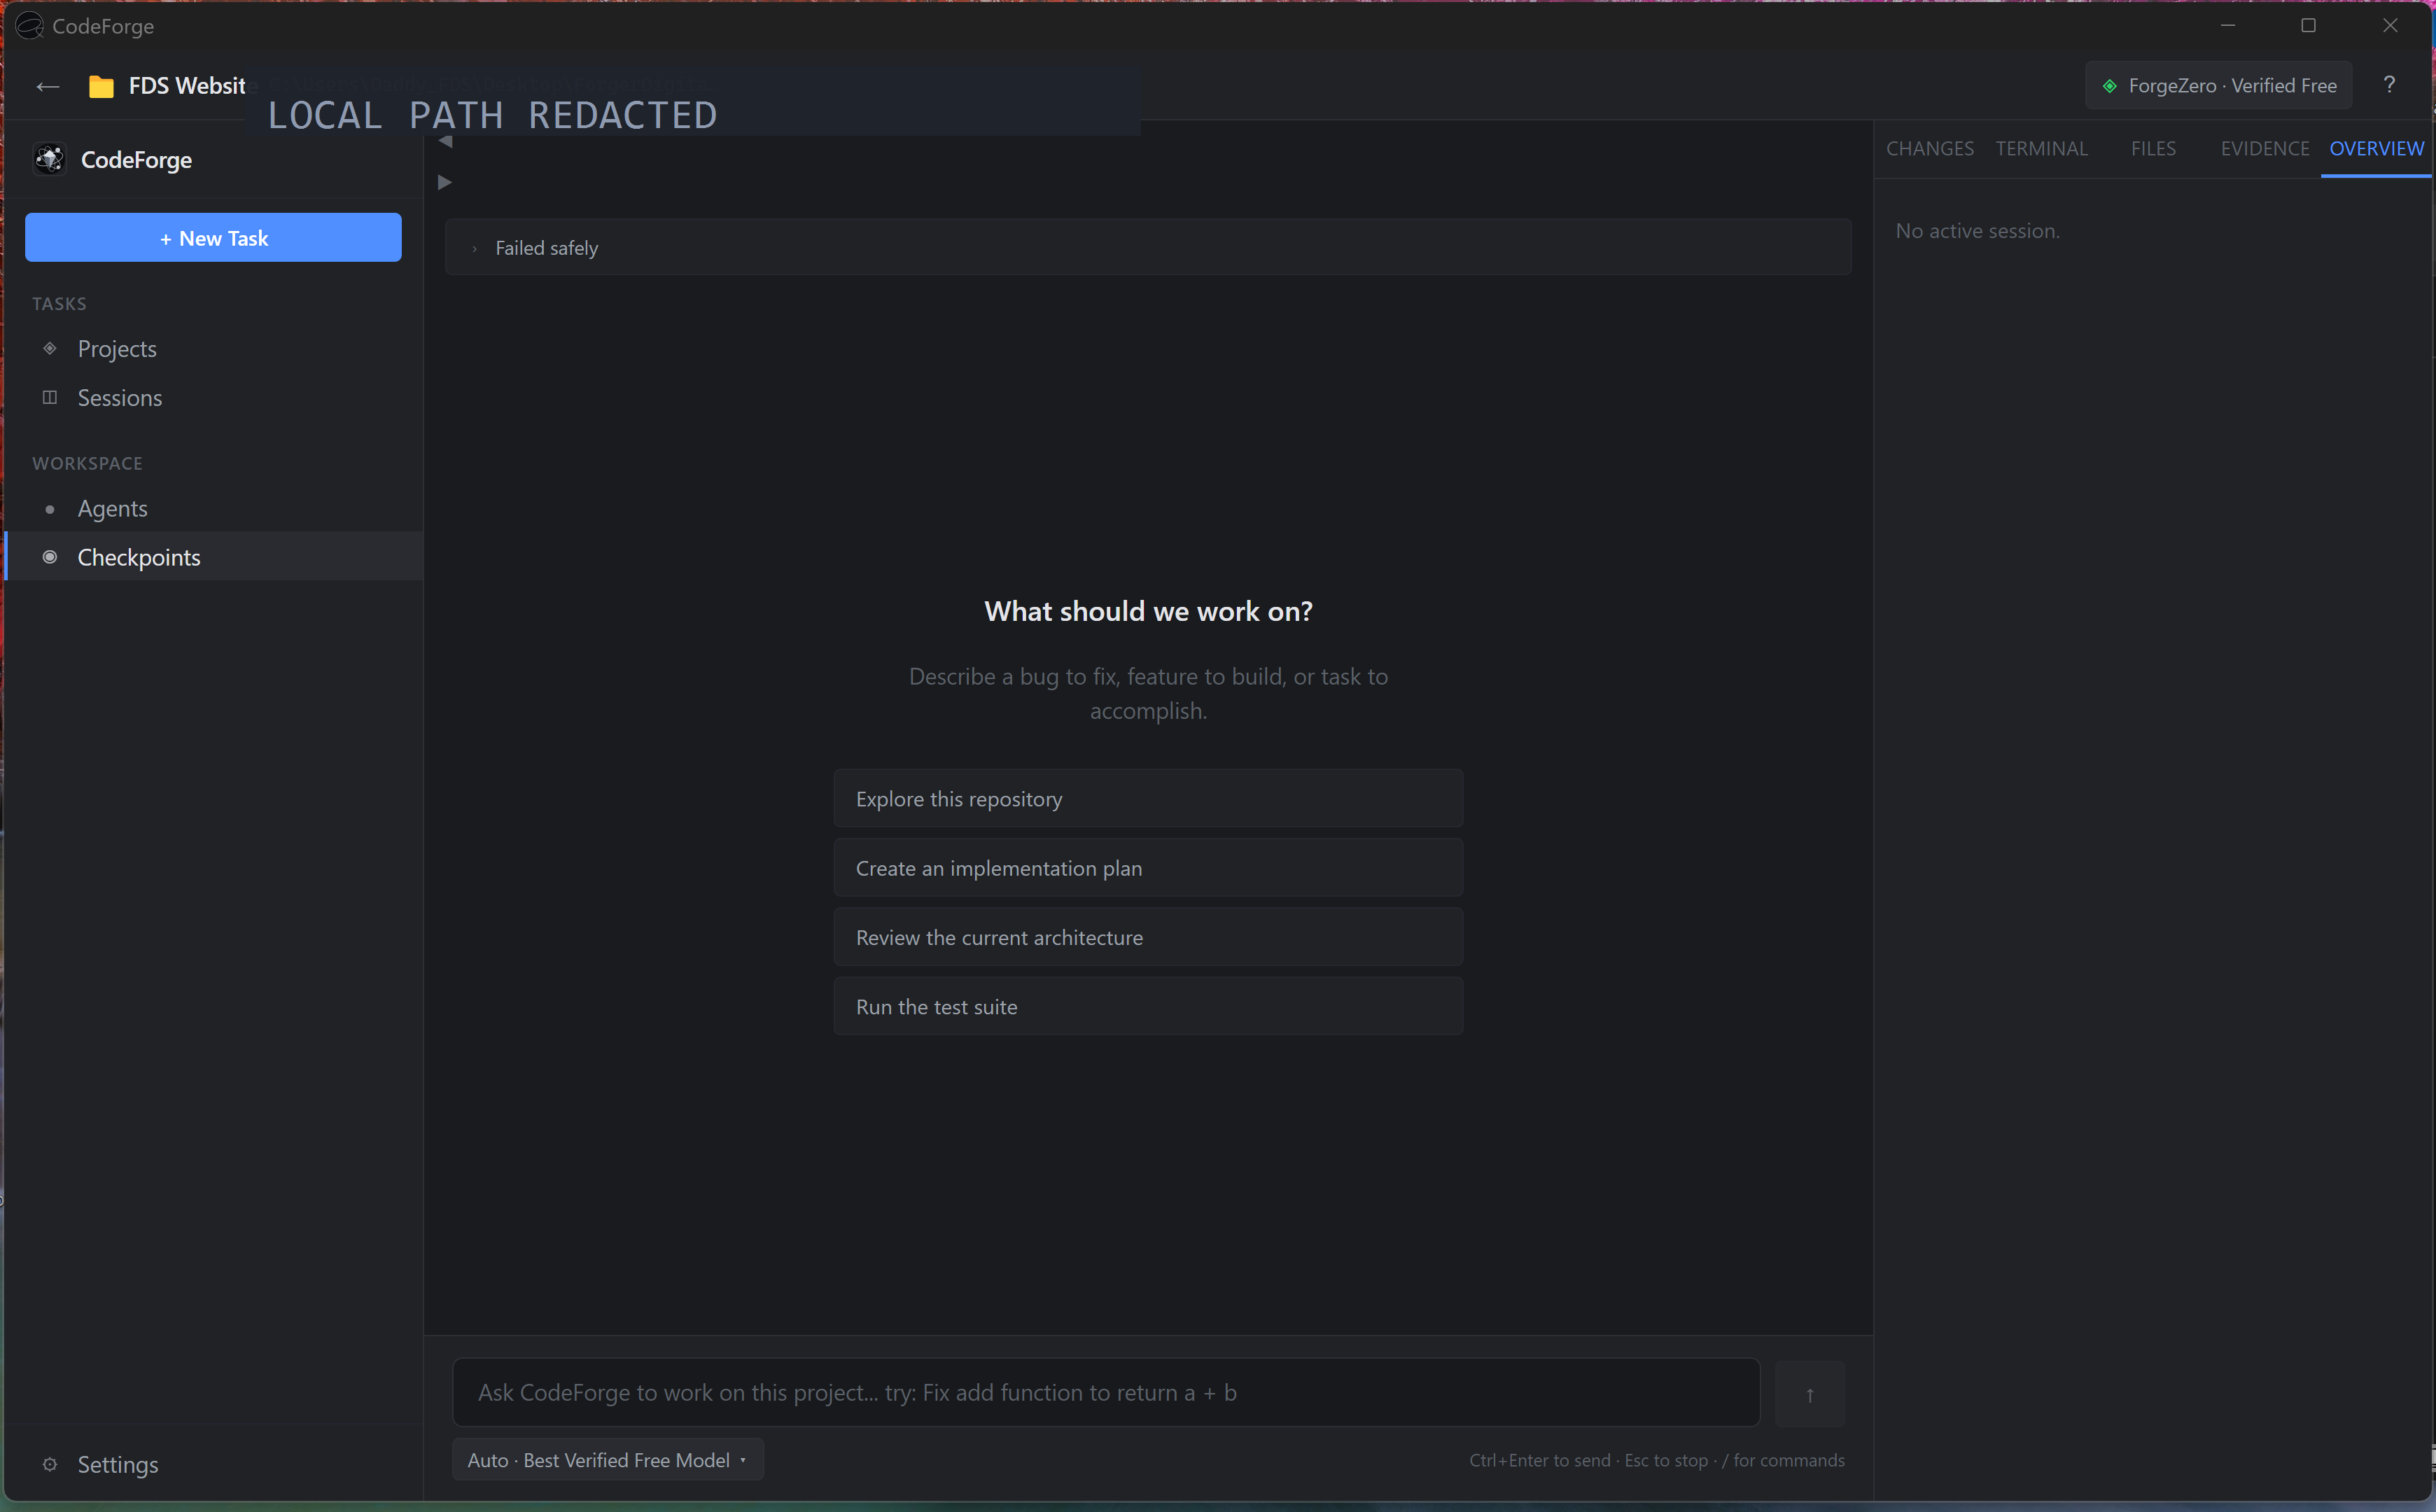Click the No active session text
The image size is (2436, 1512).
[x=1977, y=231]
